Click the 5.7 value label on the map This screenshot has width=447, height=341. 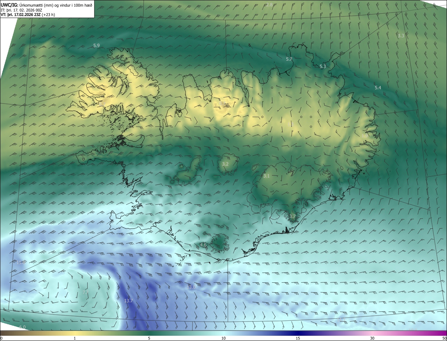pos(289,59)
